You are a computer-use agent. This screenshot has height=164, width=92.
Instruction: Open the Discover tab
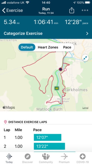[x=28, y=158]
